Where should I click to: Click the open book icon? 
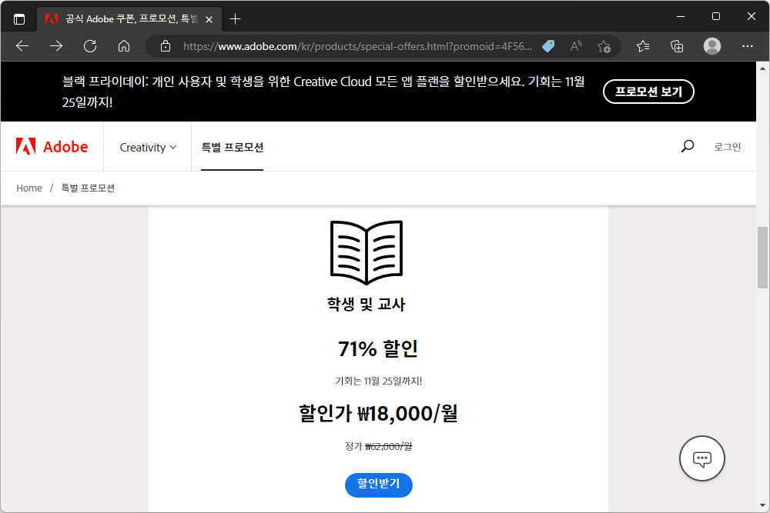[x=367, y=252]
